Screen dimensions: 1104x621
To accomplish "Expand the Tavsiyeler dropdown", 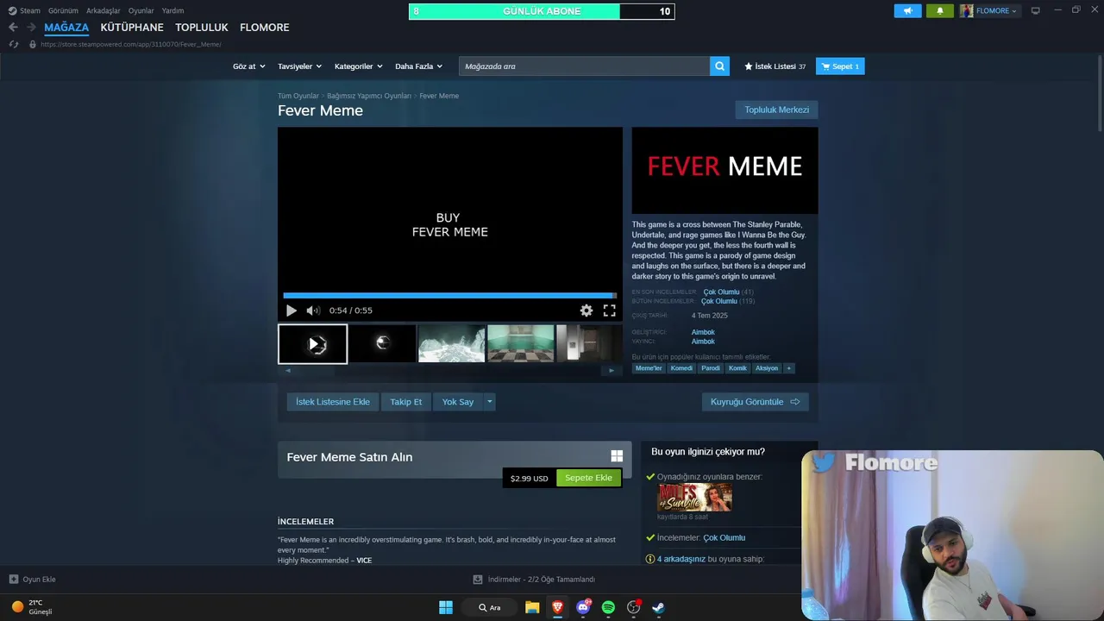I will [x=299, y=66].
